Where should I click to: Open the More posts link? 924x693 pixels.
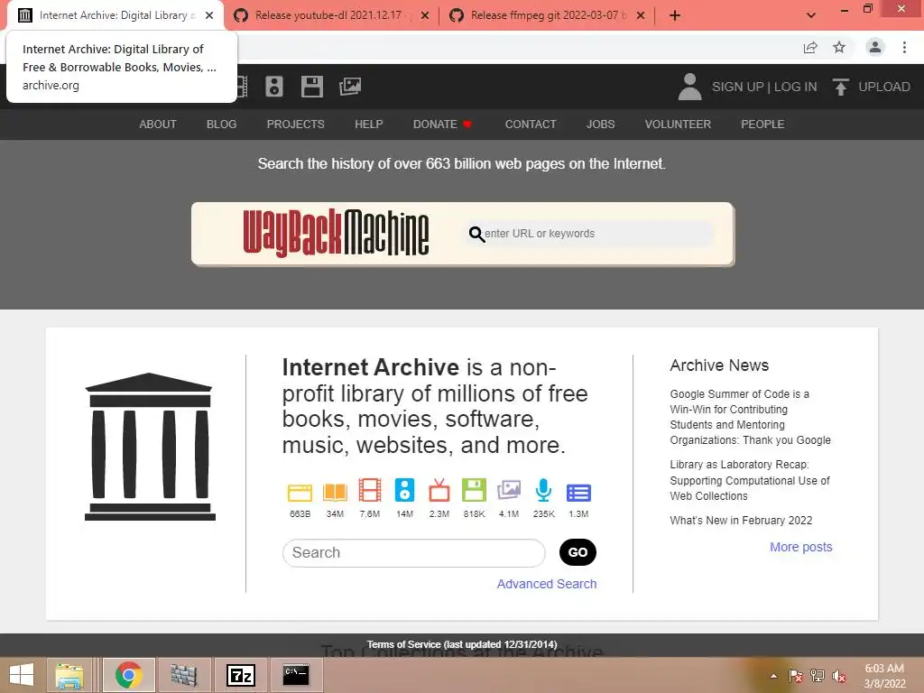click(x=801, y=547)
